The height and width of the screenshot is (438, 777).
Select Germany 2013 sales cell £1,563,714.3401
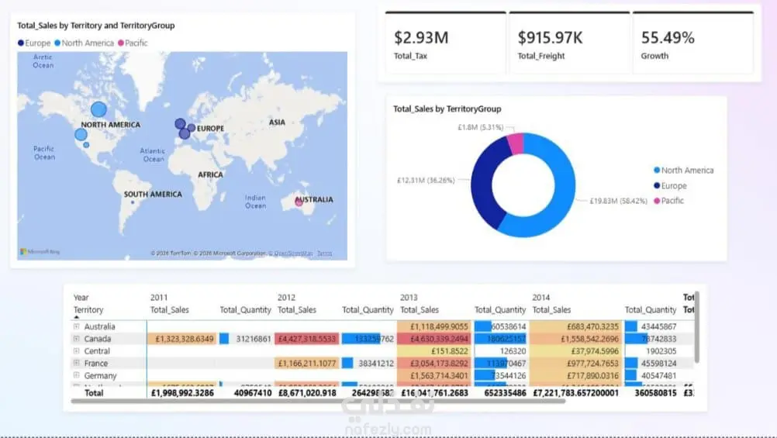(x=434, y=375)
